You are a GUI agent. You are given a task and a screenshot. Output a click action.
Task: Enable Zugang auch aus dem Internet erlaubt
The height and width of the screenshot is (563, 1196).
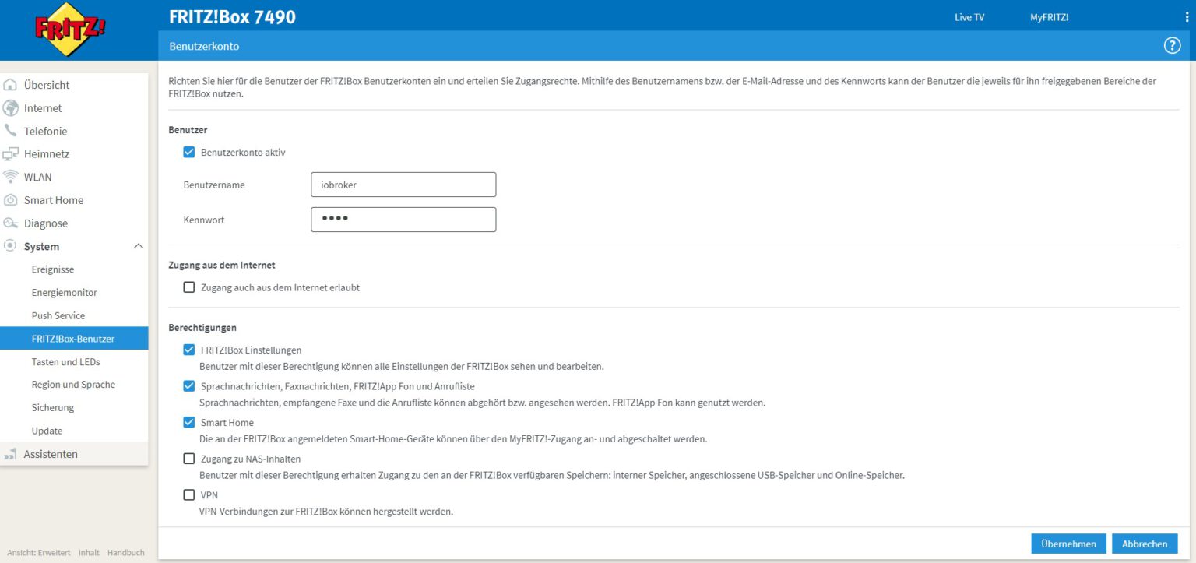189,287
